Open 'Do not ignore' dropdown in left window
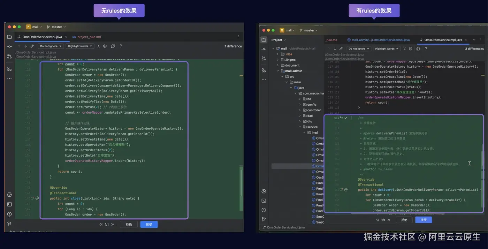This screenshot has height=249, width=488. tap(51, 46)
